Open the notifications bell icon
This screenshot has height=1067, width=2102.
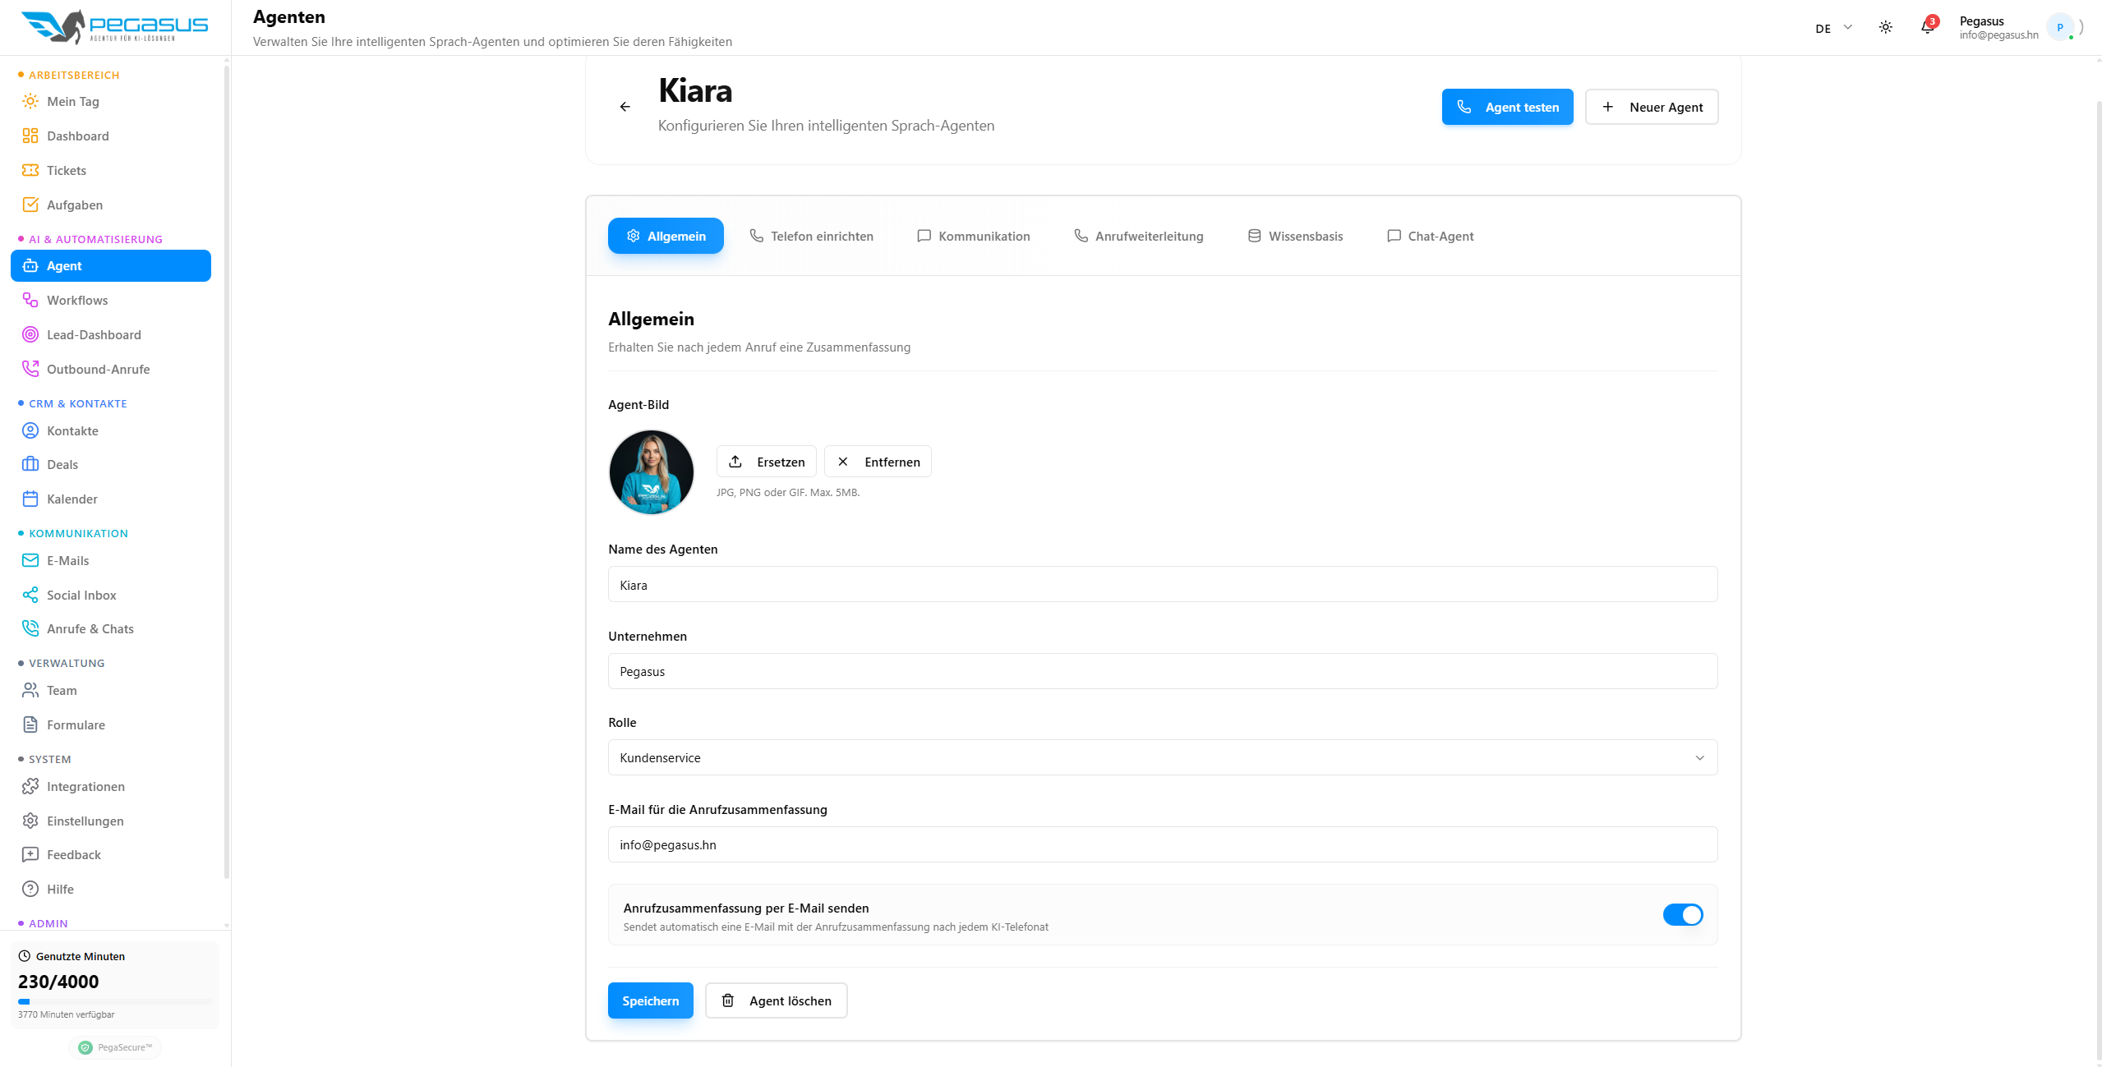click(x=1927, y=27)
